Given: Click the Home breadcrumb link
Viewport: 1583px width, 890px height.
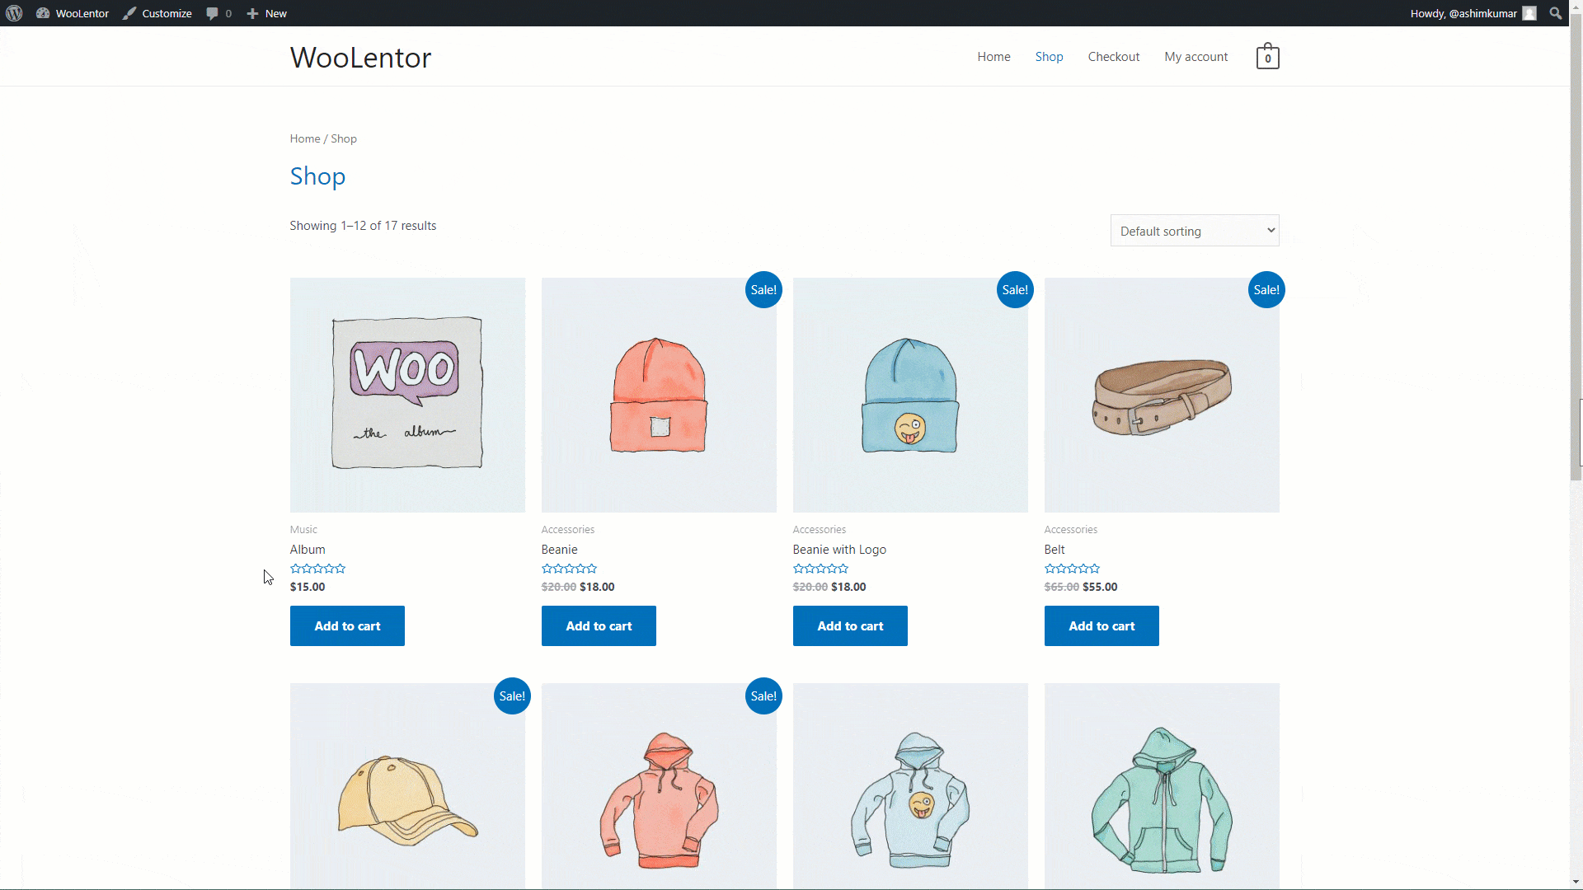Looking at the screenshot, I should (304, 138).
